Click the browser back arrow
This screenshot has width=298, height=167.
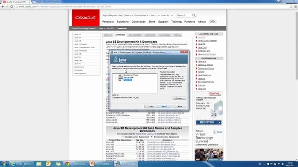[x=3, y=6]
